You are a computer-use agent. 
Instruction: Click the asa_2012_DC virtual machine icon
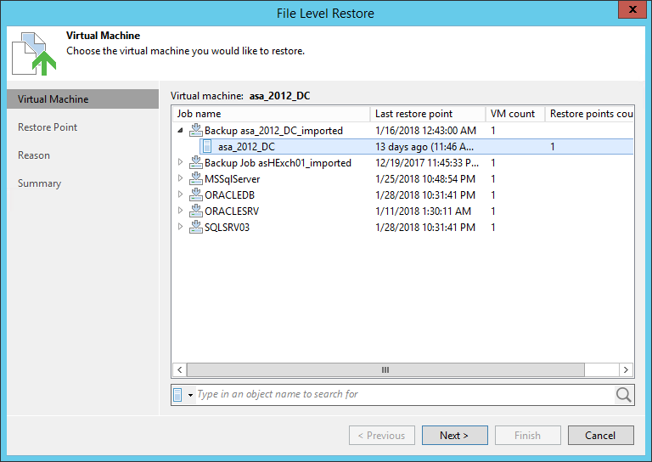(208, 147)
